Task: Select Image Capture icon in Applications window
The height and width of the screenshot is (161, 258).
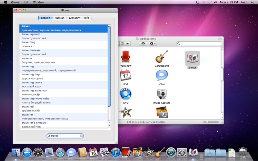Action: pos(162,94)
